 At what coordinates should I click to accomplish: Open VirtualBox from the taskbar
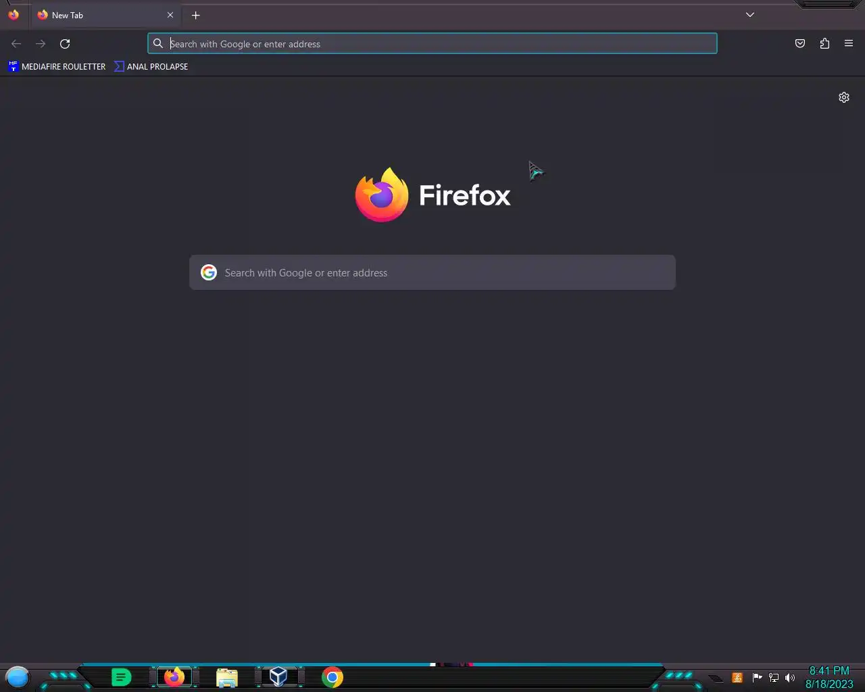coord(278,677)
